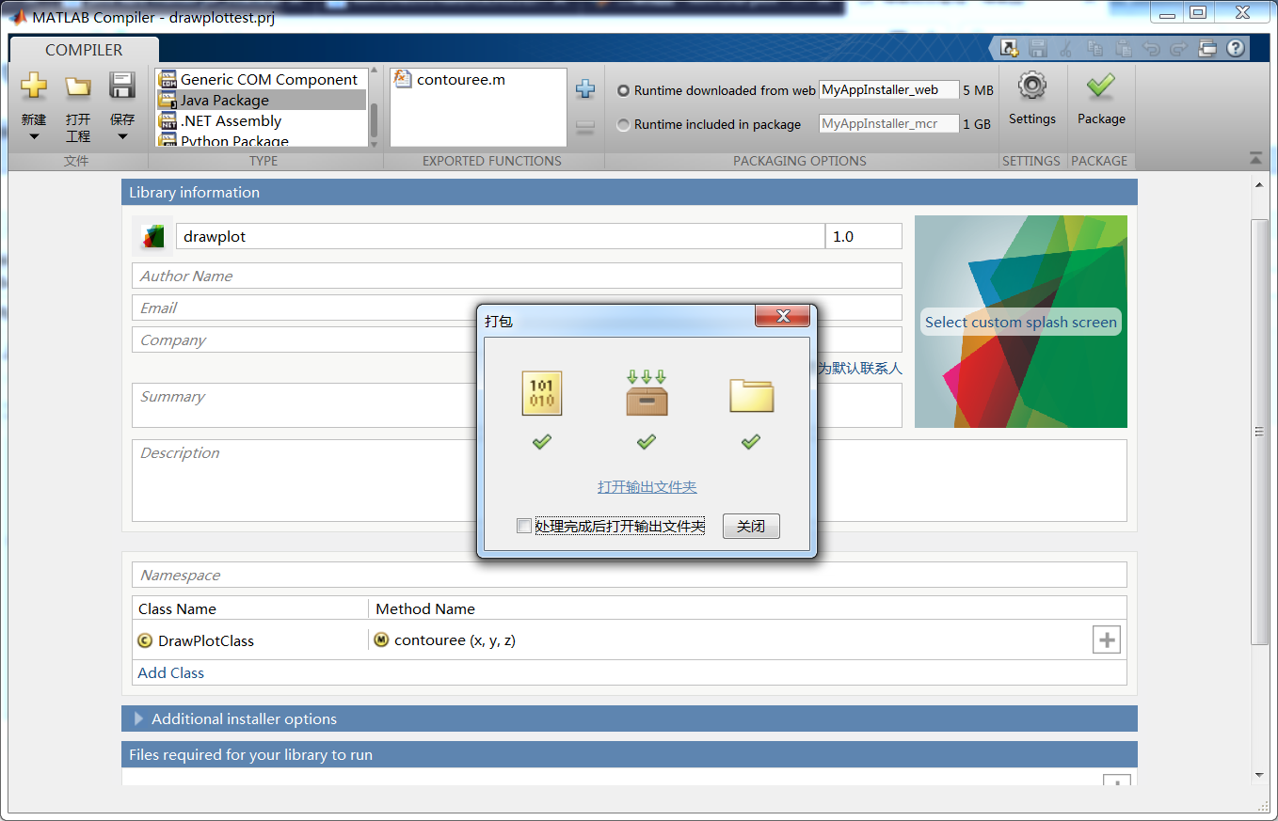Select contouree (x, y, z) method
This screenshot has width=1278, height=821.
point(455,640)
